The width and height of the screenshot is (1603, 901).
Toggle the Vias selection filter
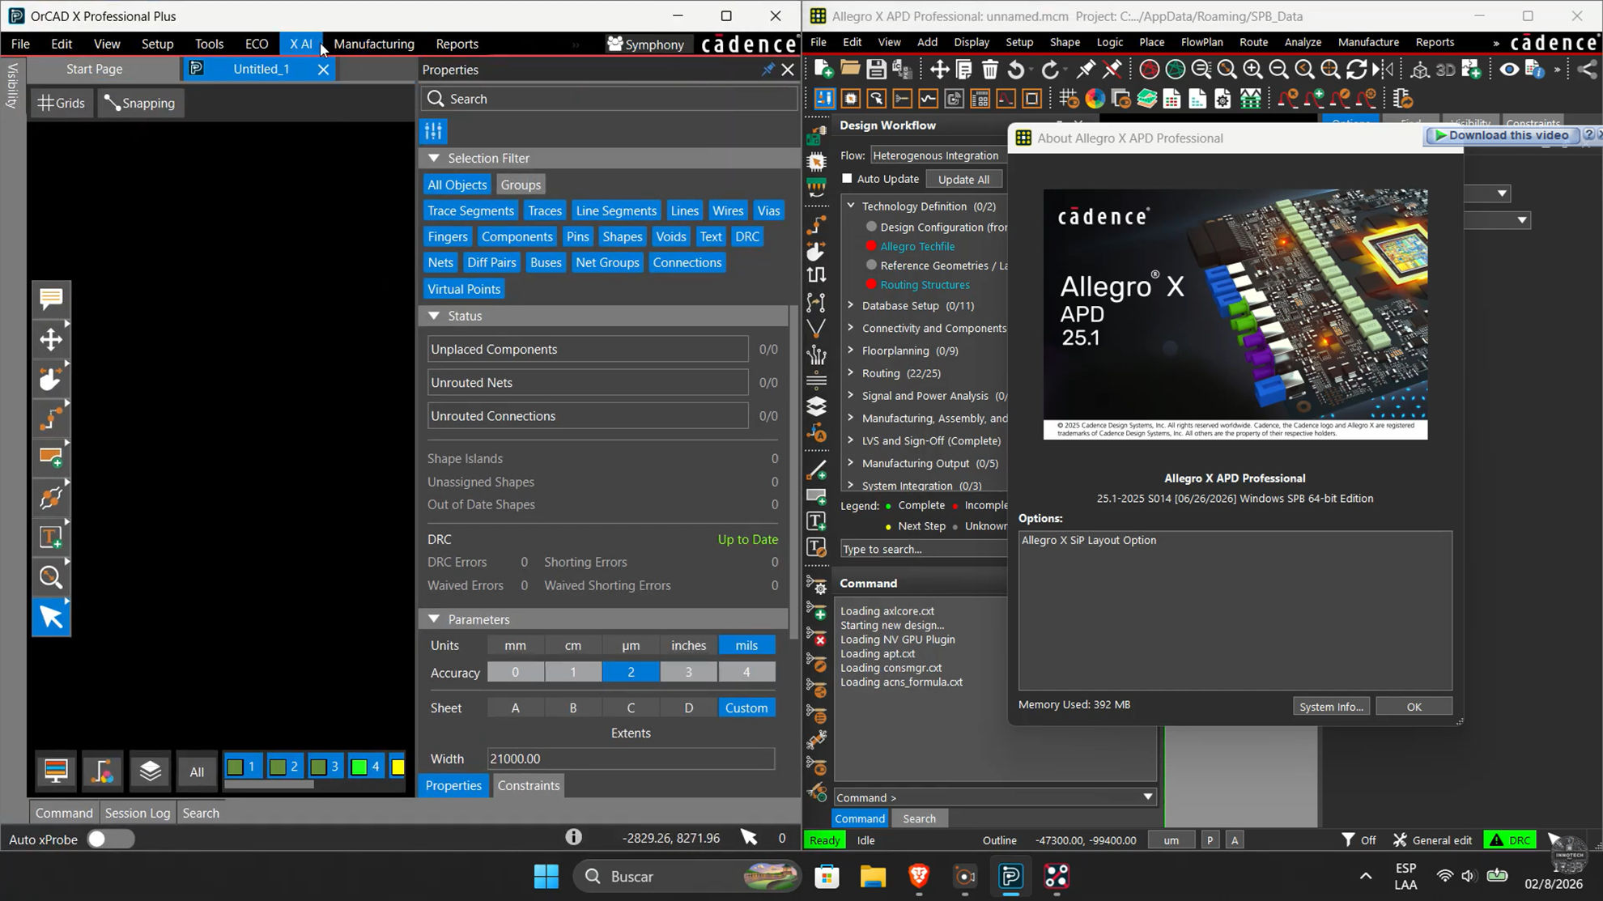coord(768,210)
